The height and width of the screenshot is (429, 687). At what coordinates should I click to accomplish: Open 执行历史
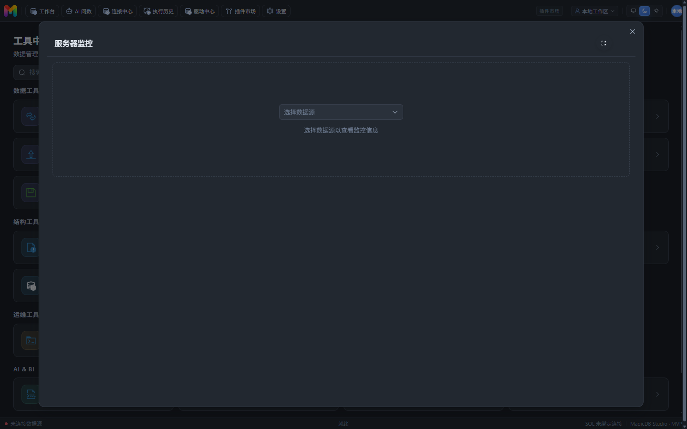pos(158,11)
